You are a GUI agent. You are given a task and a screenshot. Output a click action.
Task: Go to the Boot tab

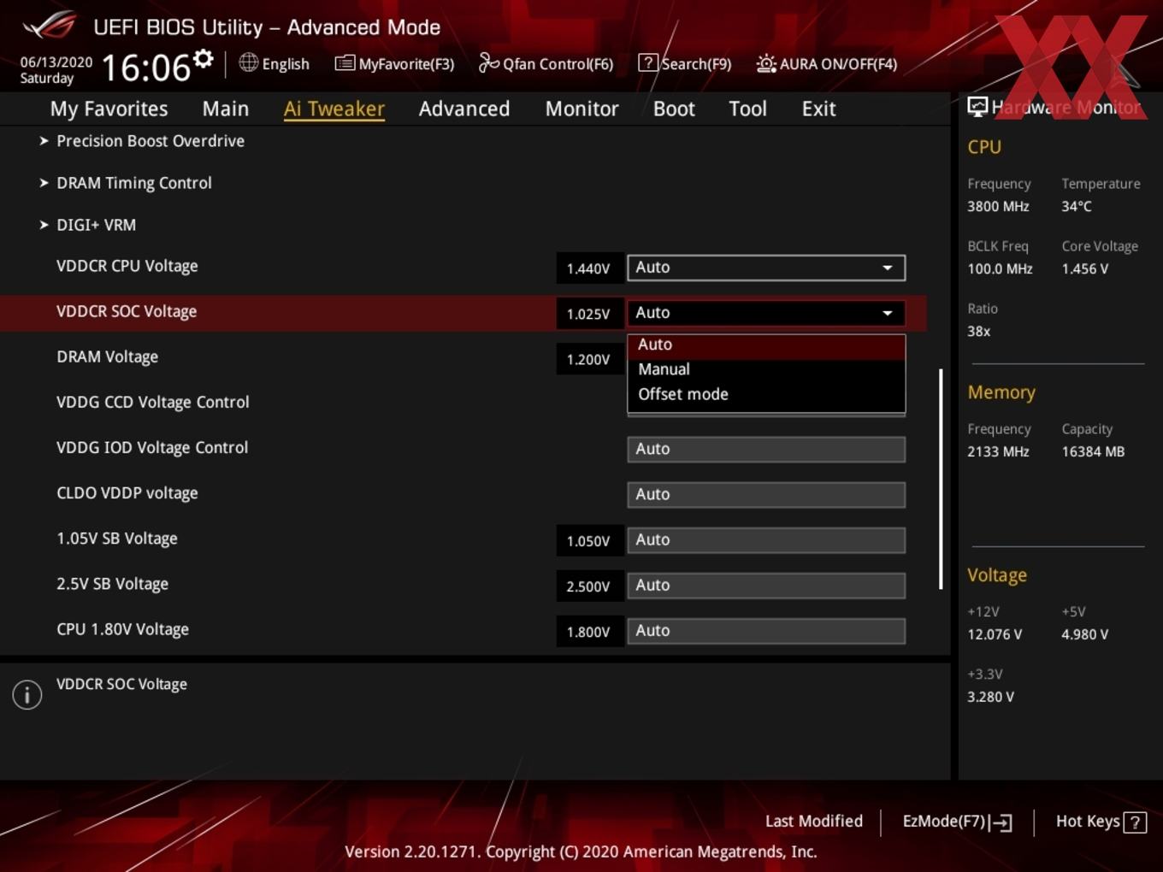[674, 109]
